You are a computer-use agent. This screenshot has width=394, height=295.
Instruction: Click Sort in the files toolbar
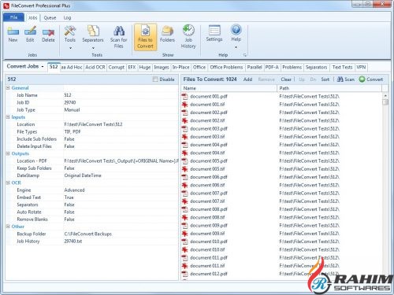click(x=325, y=79)
